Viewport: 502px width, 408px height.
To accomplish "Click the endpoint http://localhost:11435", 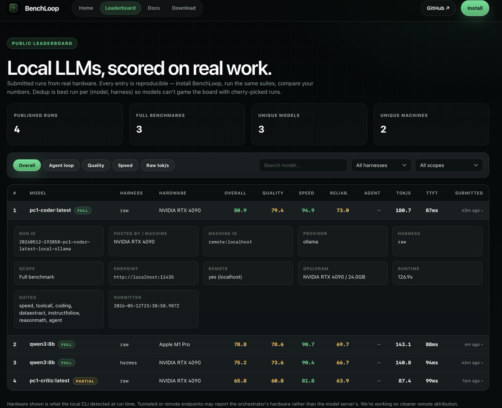I will click(143, 277).
